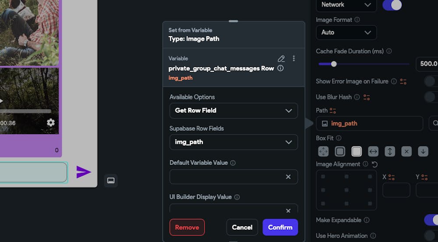Expand the Supabase Row Fields dropdown
The height and width of the screenshot is (242, 438).
(233, 142)
